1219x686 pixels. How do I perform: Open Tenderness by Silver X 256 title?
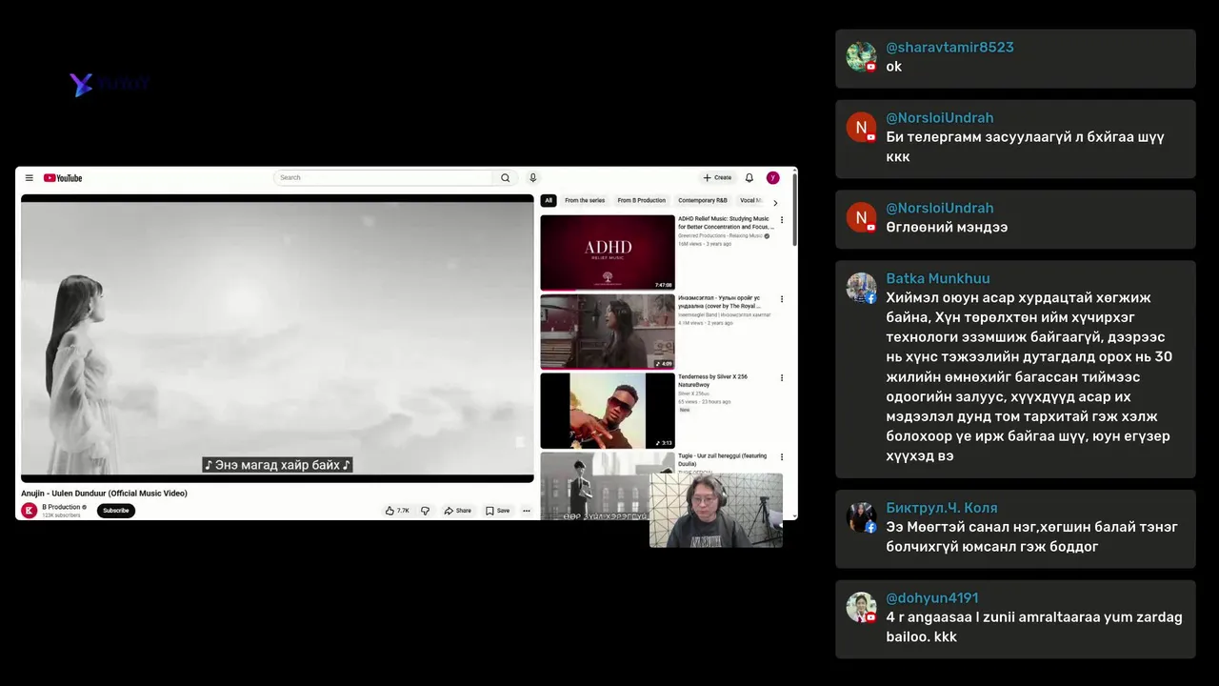click(x=713, y=380)
